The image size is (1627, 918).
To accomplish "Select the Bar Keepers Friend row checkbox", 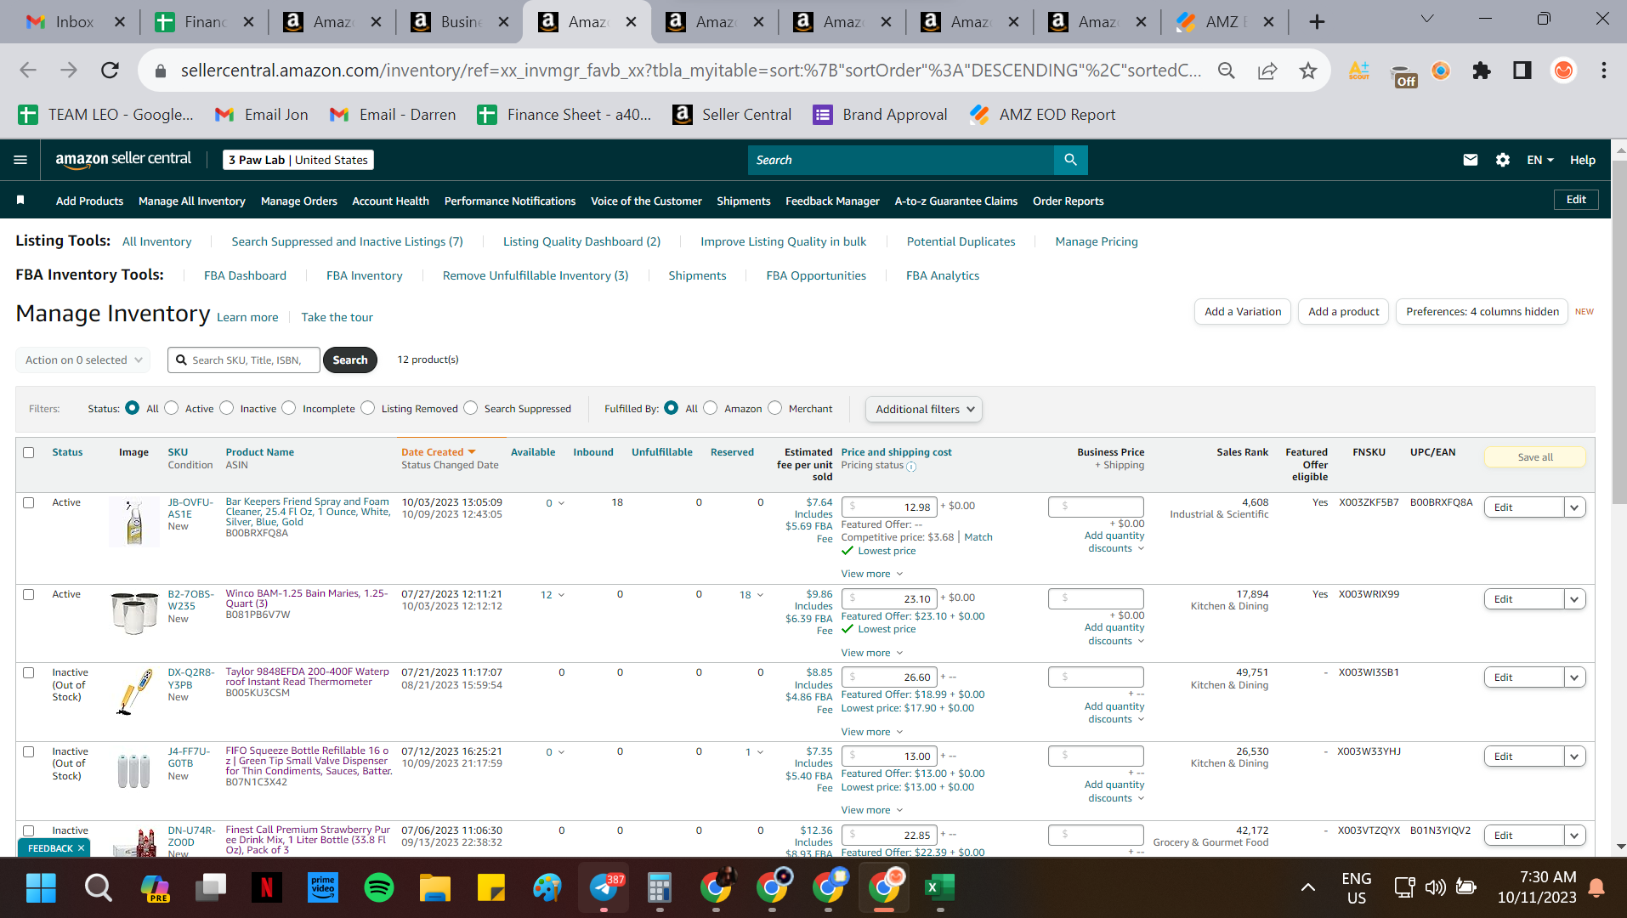I will tap(29, 502).
